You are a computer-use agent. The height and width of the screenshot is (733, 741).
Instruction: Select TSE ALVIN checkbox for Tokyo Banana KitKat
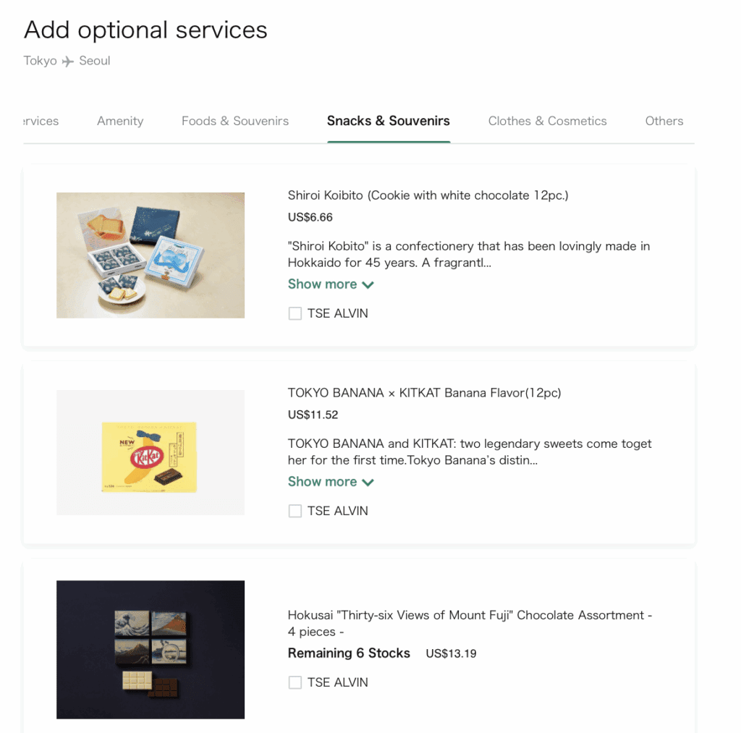pyautogui.click(x=295, y=511)
